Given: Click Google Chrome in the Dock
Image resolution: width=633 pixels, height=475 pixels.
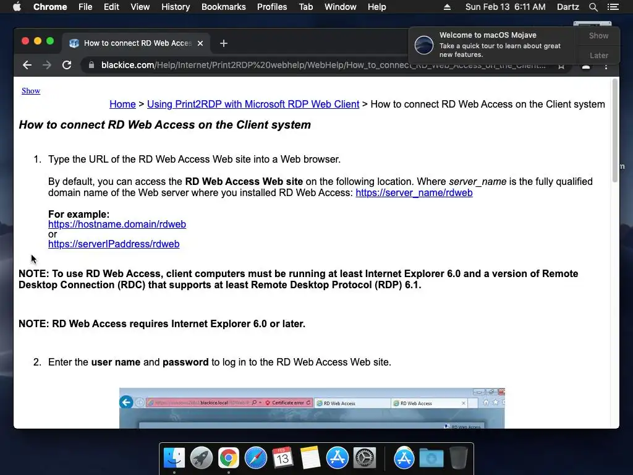Looking at the screenshot, I should (229, 458).
